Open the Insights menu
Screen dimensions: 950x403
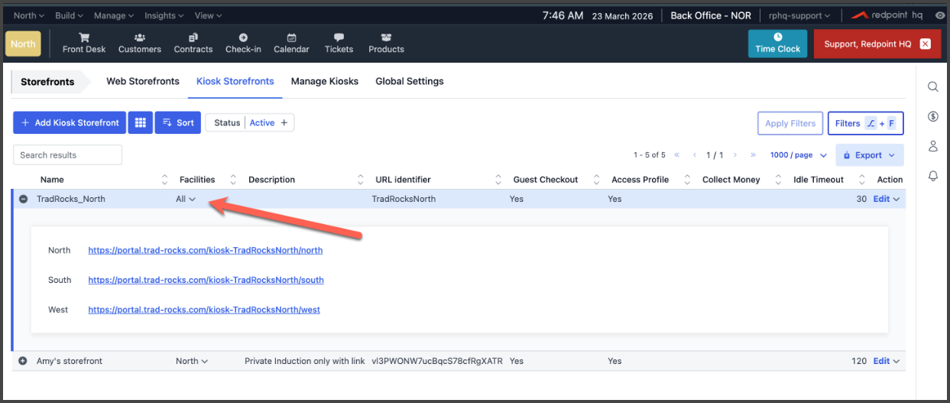point(164,15)
